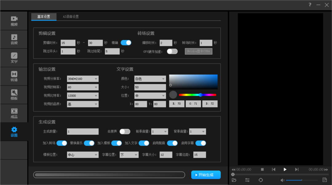Click the 转场时长 input field
Screen dimensions: 332x185
pyautogui.click(x=206, y=43)
